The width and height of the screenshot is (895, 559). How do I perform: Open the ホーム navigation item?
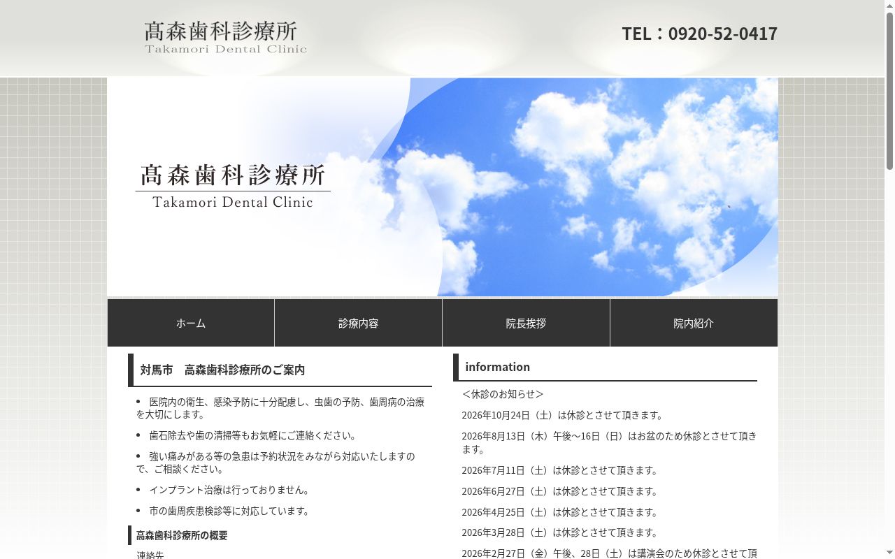pos(191,323)
